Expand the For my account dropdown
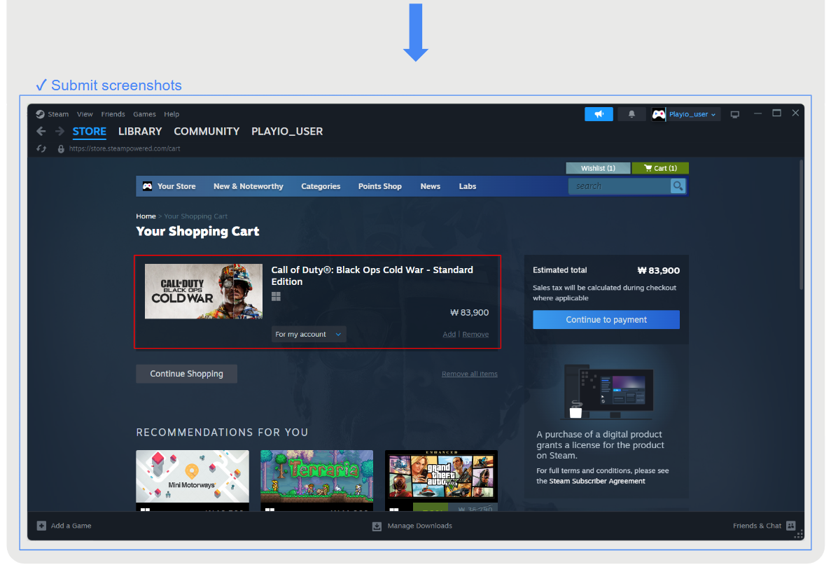This screenshot has width=831, height=567. (x=309, y=335)
